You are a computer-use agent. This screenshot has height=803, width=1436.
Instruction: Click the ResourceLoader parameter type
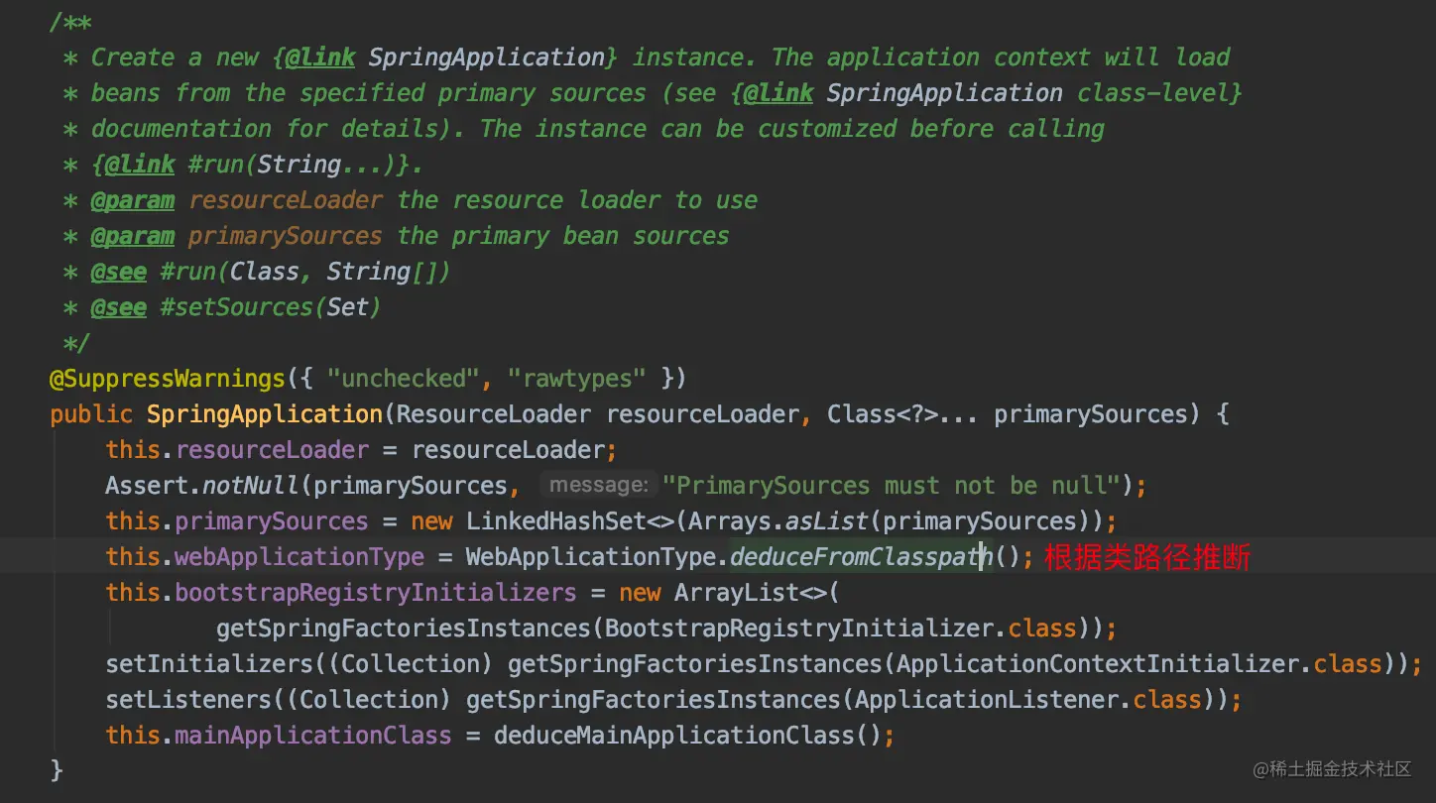click(494, 414)
